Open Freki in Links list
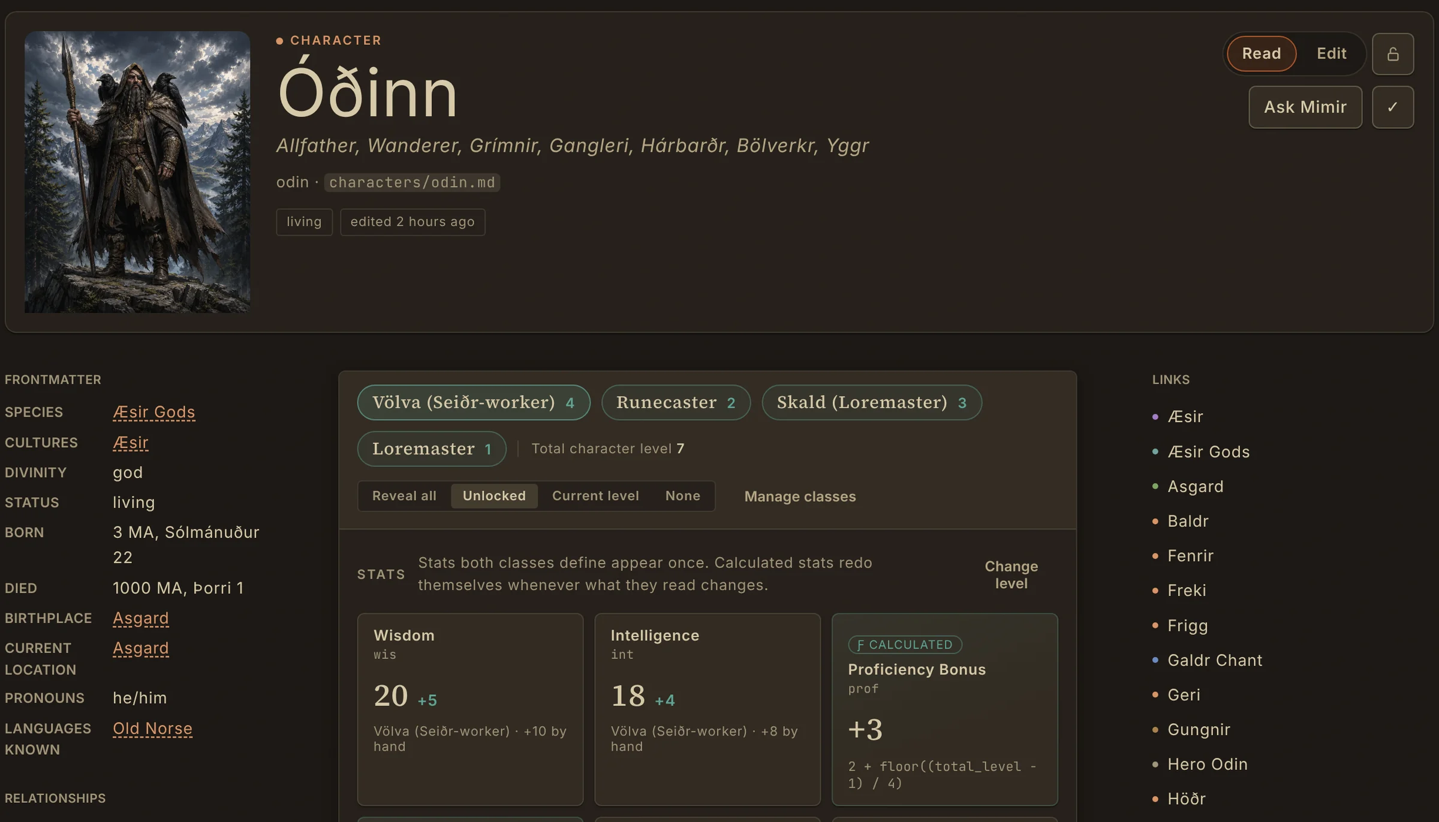 (x=1187, y=591)
